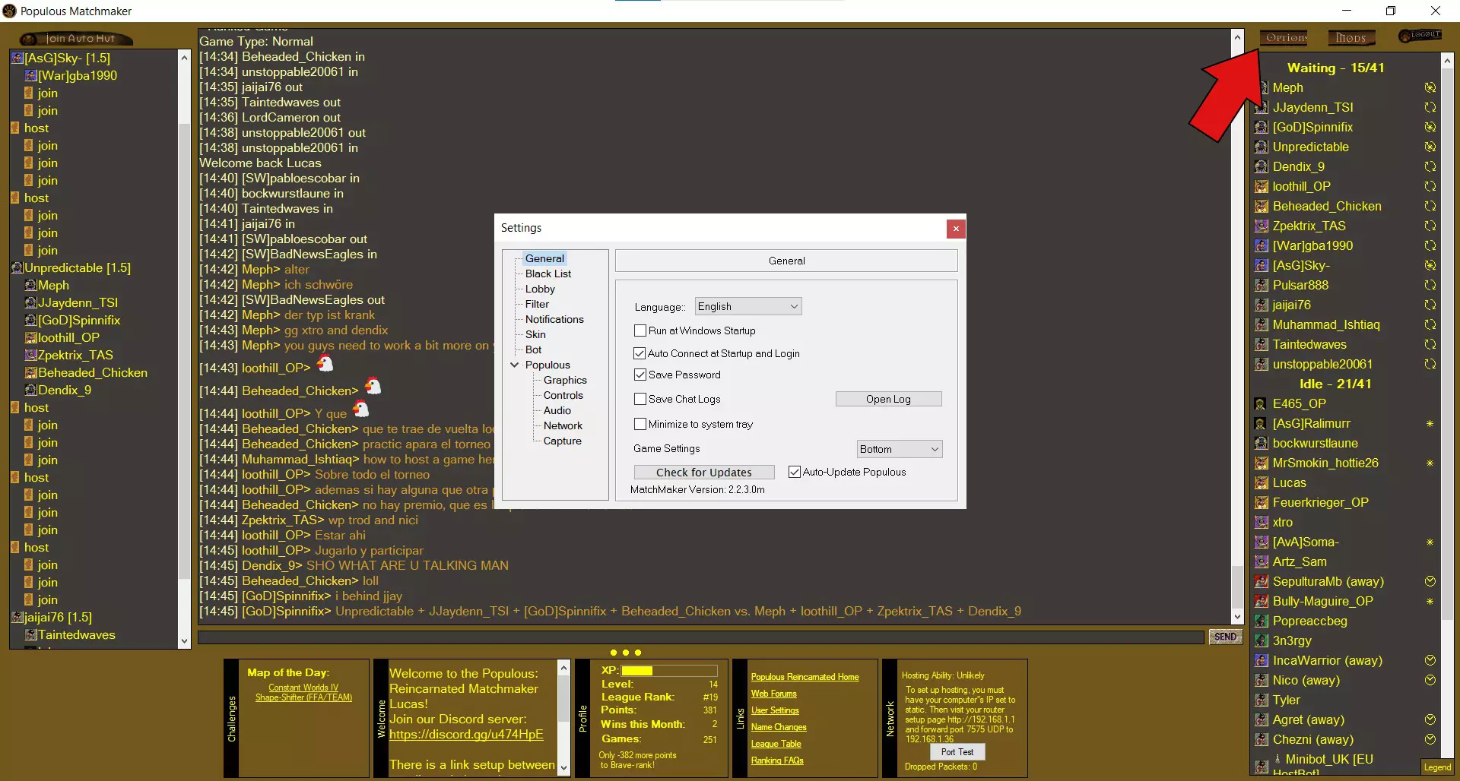Send the chat message with SEND

tap(1225, 637)
